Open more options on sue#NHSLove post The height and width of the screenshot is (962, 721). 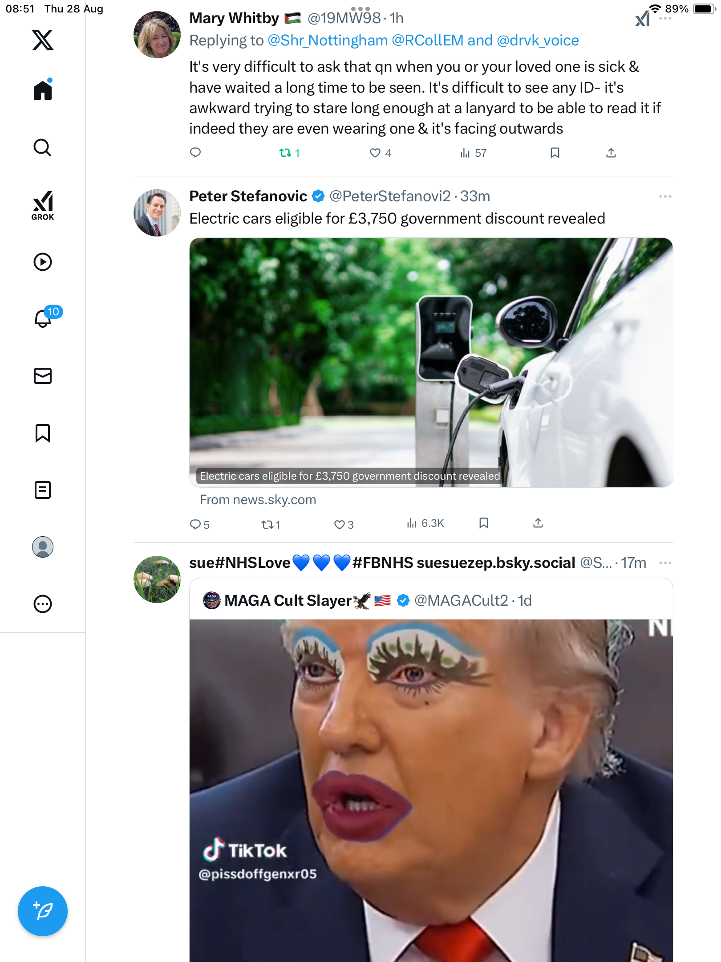tap(665, 563)
